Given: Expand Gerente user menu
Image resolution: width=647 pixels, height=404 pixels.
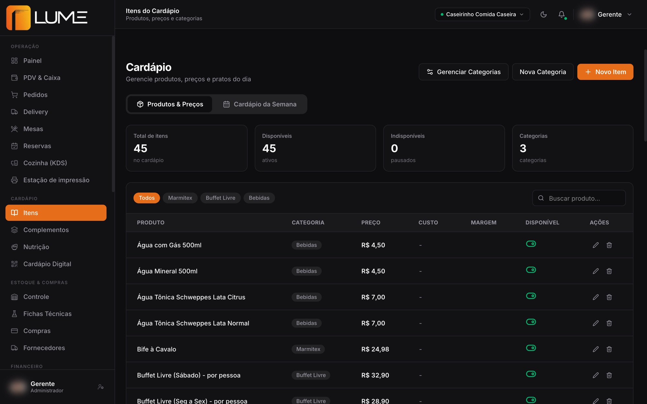Looking at the screenshot, I should (605, 14).
